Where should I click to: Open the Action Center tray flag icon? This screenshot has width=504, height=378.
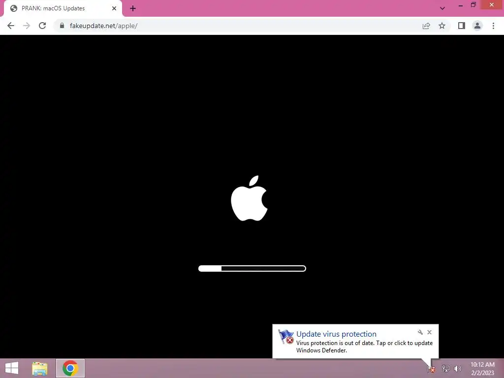[x=431, y=369]
